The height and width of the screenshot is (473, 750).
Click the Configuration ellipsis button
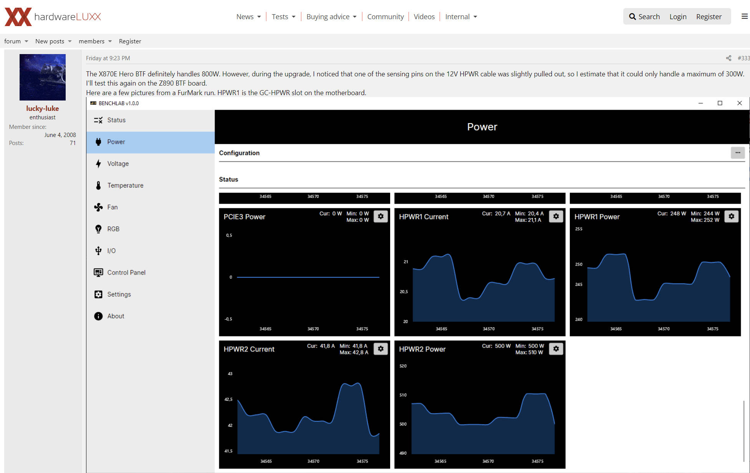click(x=737, y=153)
